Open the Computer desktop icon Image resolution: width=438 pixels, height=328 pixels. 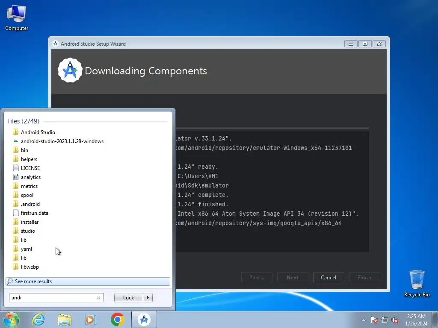[17, 18]
